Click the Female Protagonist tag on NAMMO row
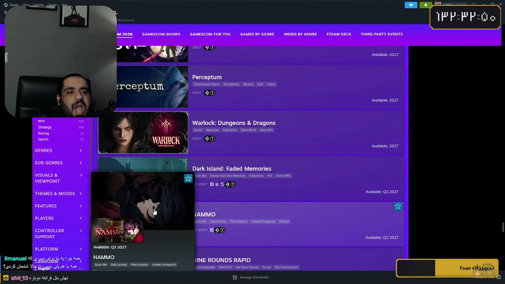 [263, 222]
